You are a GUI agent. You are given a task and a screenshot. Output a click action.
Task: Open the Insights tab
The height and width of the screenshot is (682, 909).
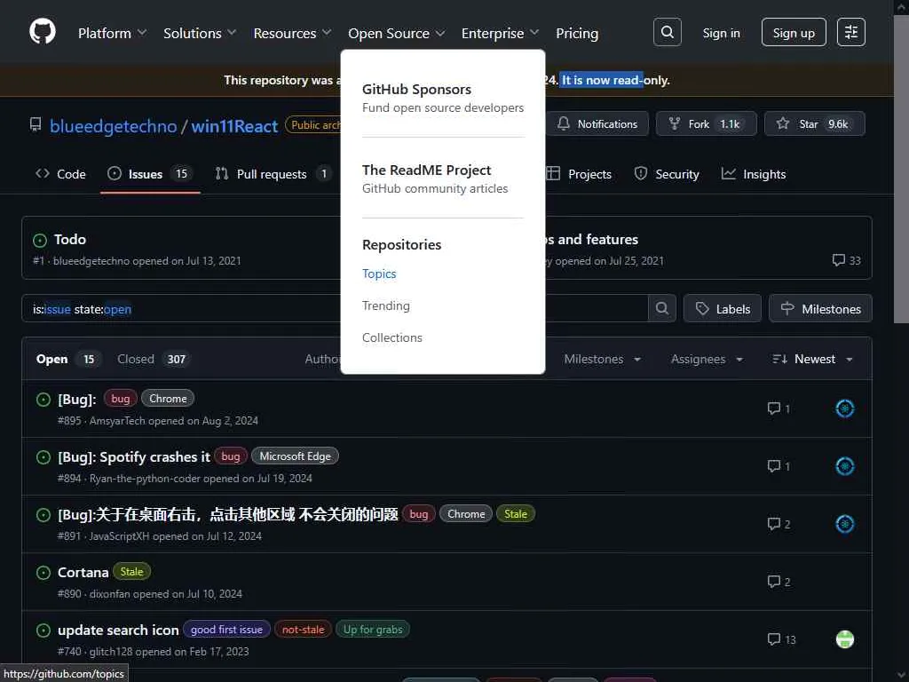pos(754,174)
